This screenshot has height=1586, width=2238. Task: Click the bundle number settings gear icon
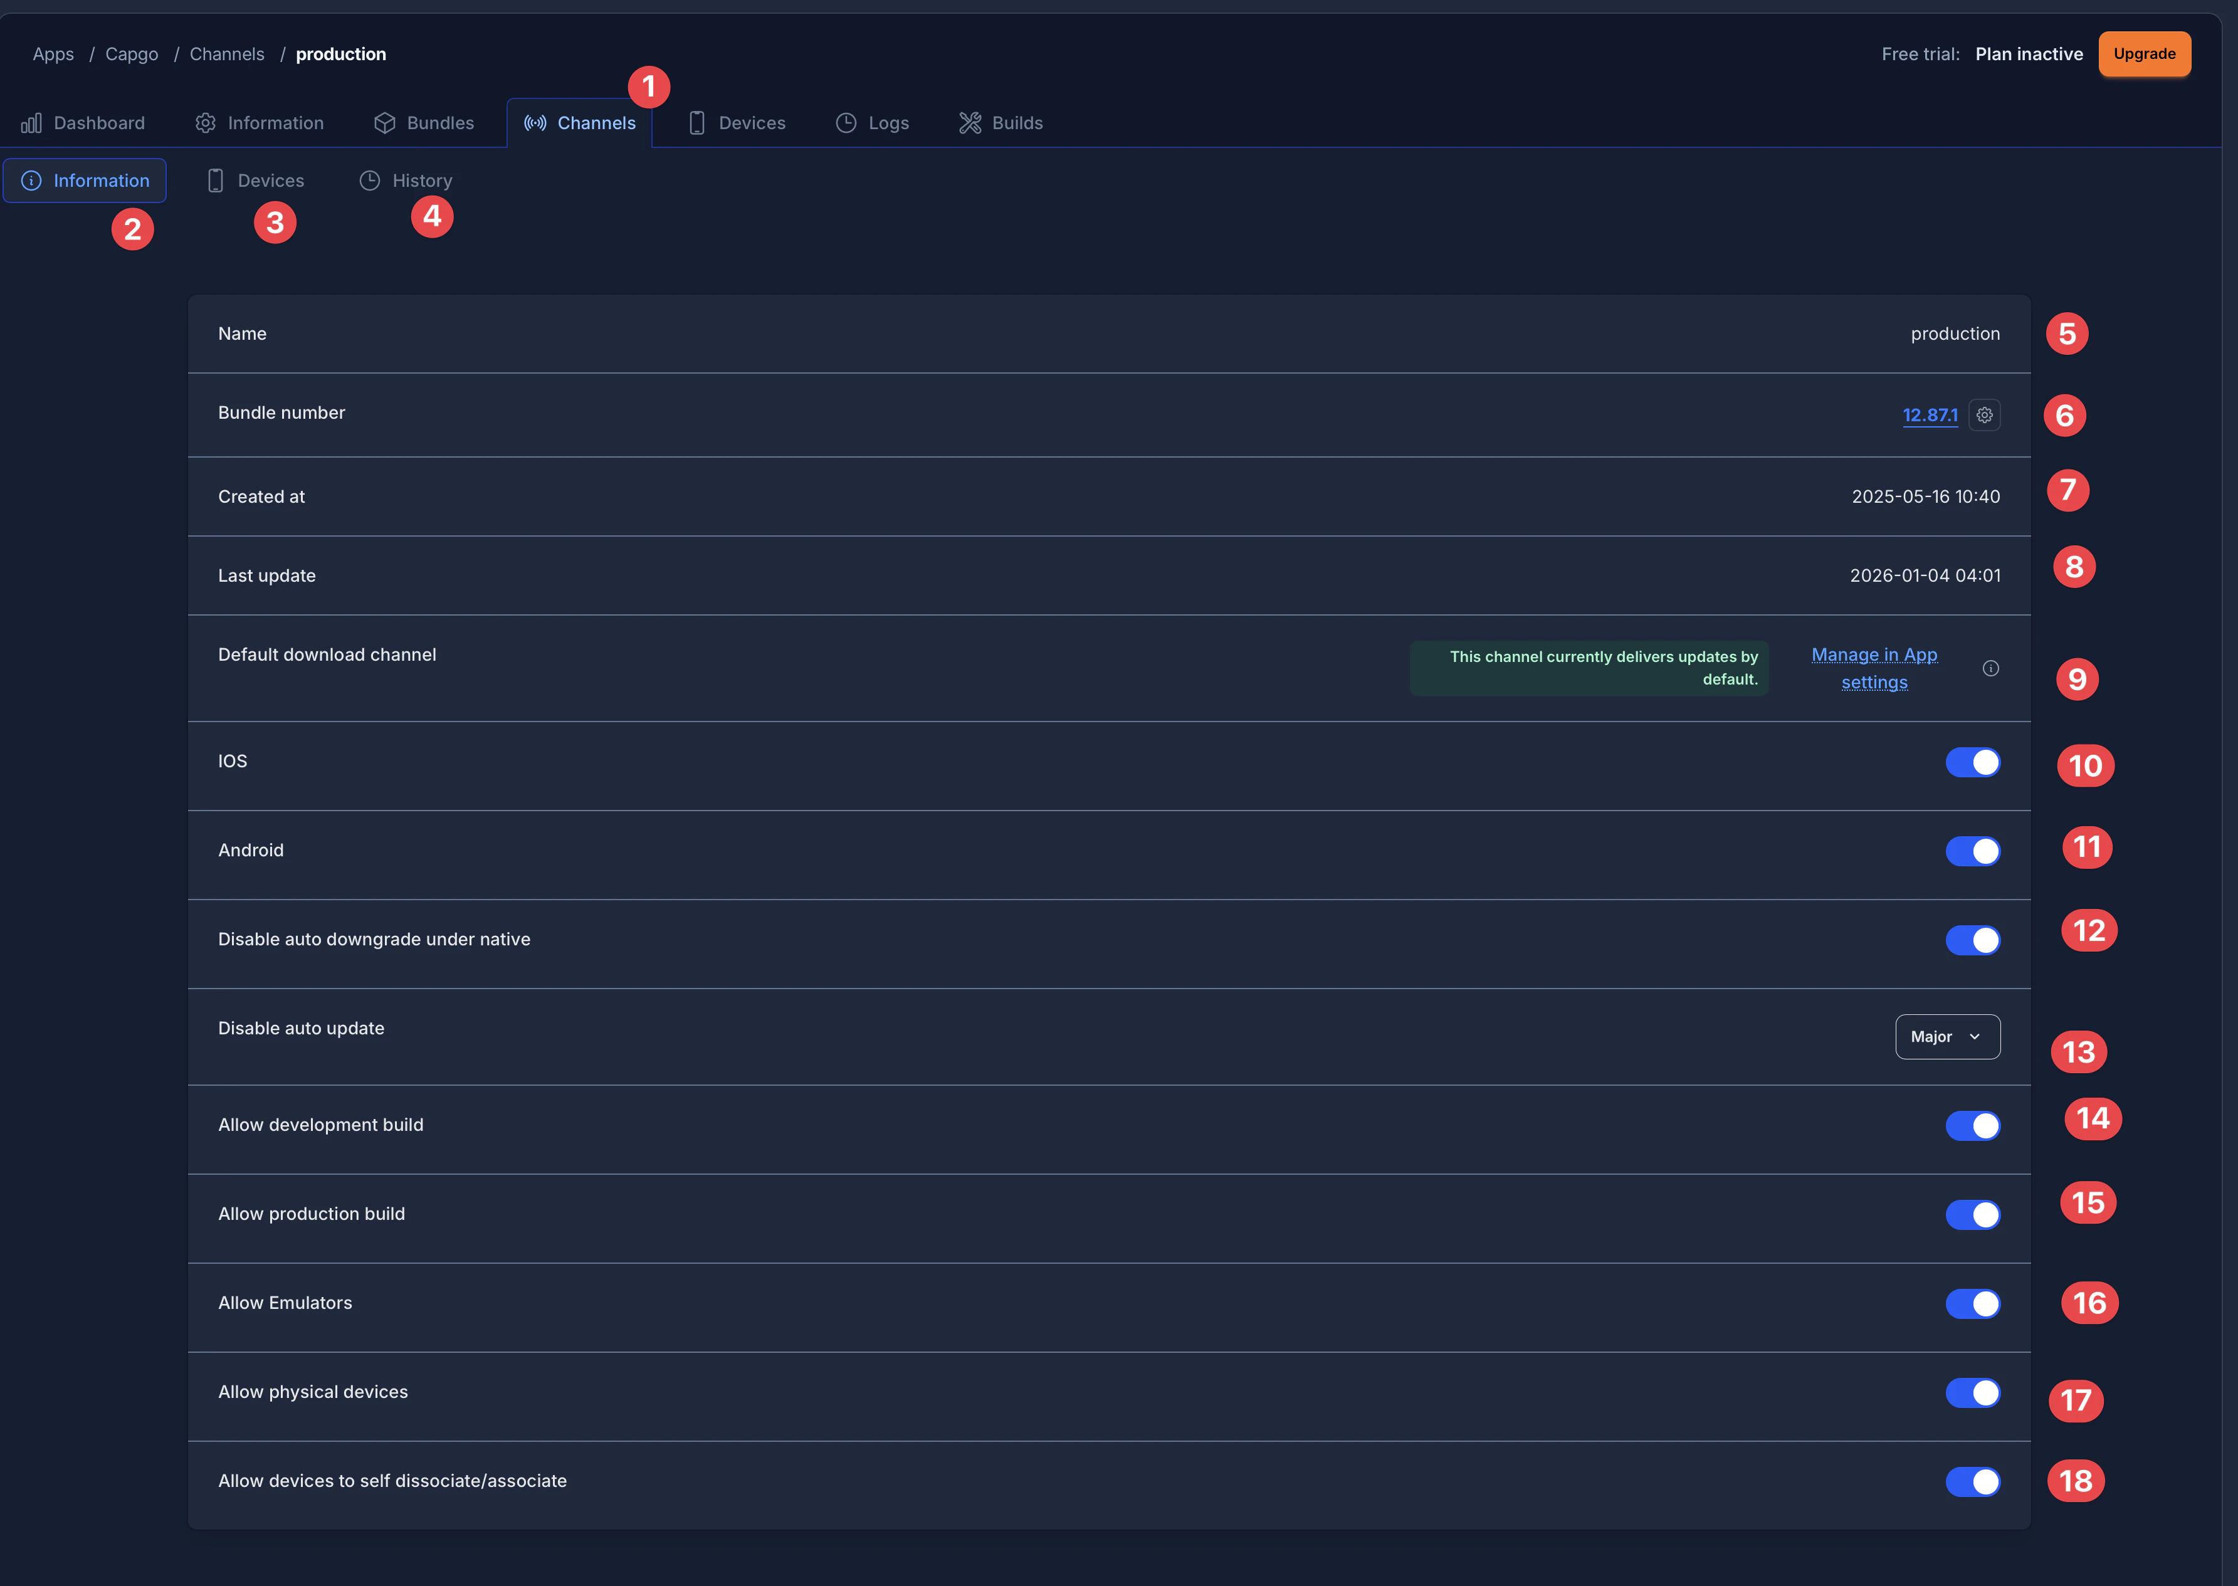coord(1984,415)
